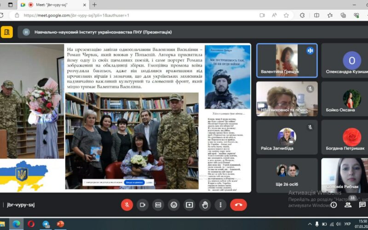Open the emoji reactions panel

point(174,205)
